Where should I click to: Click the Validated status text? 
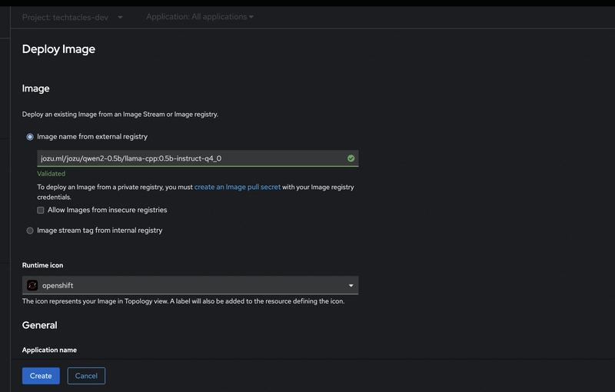tap(51, 173)
